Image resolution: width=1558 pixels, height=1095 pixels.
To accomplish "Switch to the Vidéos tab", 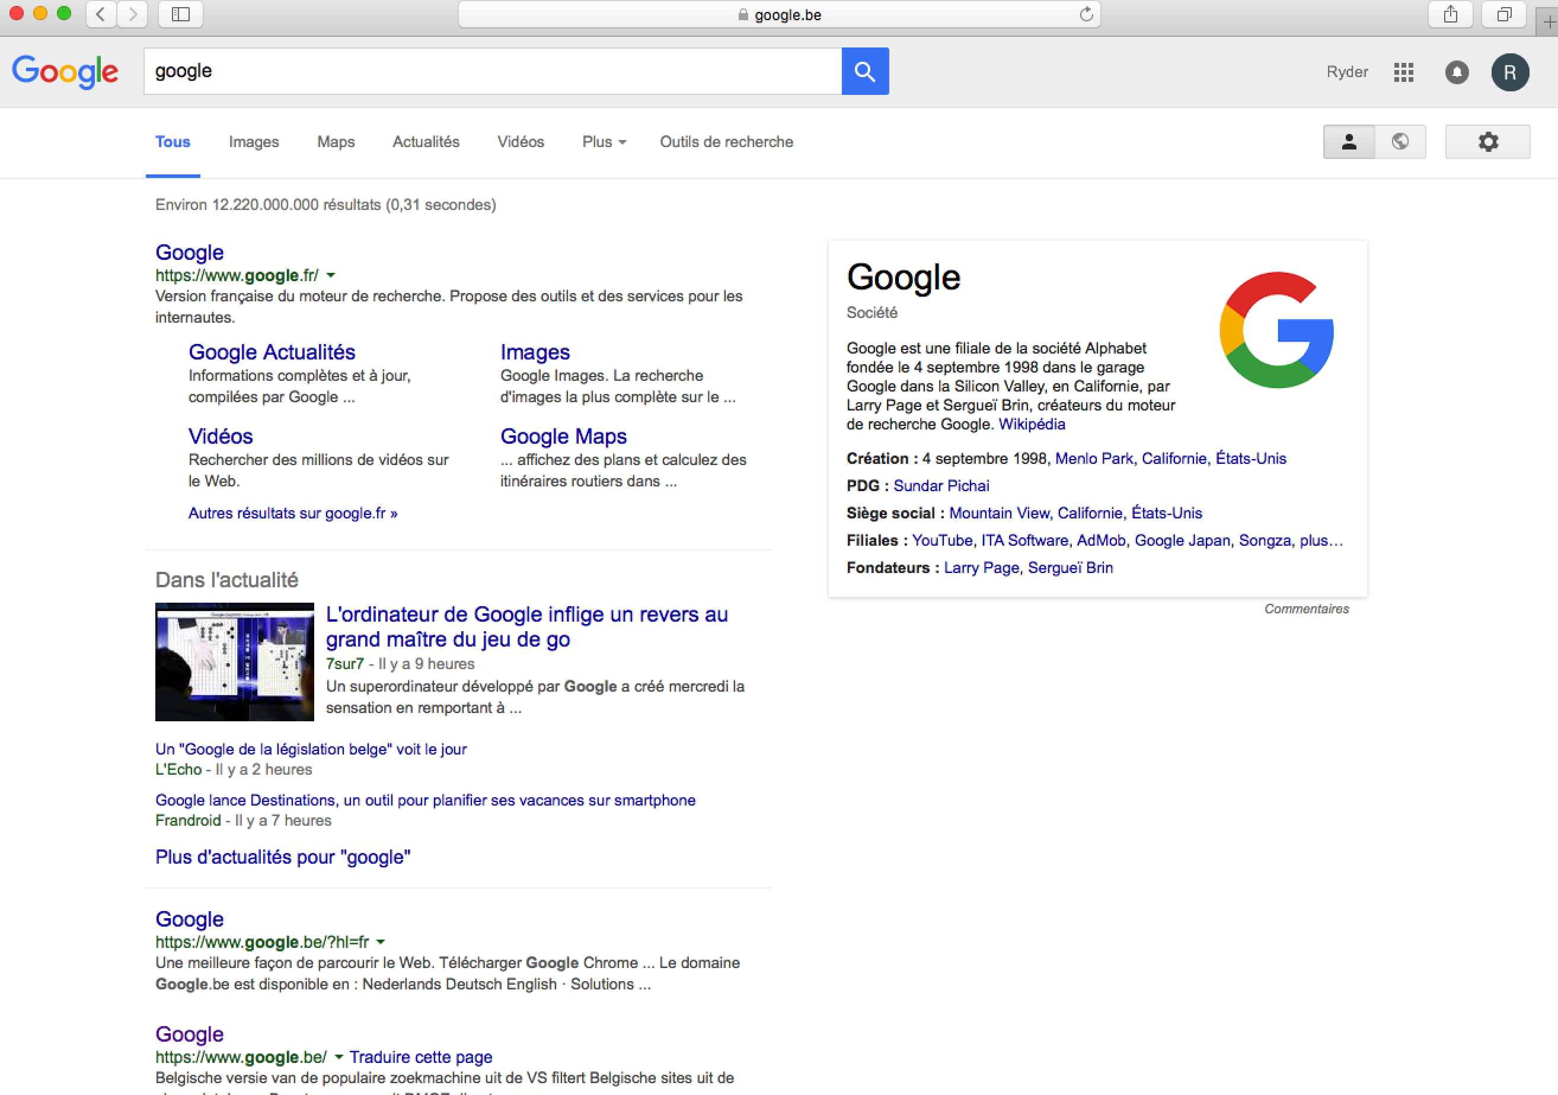I will coord(521,142).
